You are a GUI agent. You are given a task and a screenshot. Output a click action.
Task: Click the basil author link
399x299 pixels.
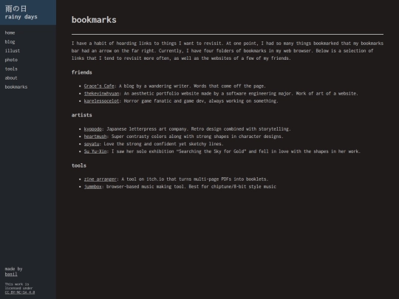pos(11,274)
